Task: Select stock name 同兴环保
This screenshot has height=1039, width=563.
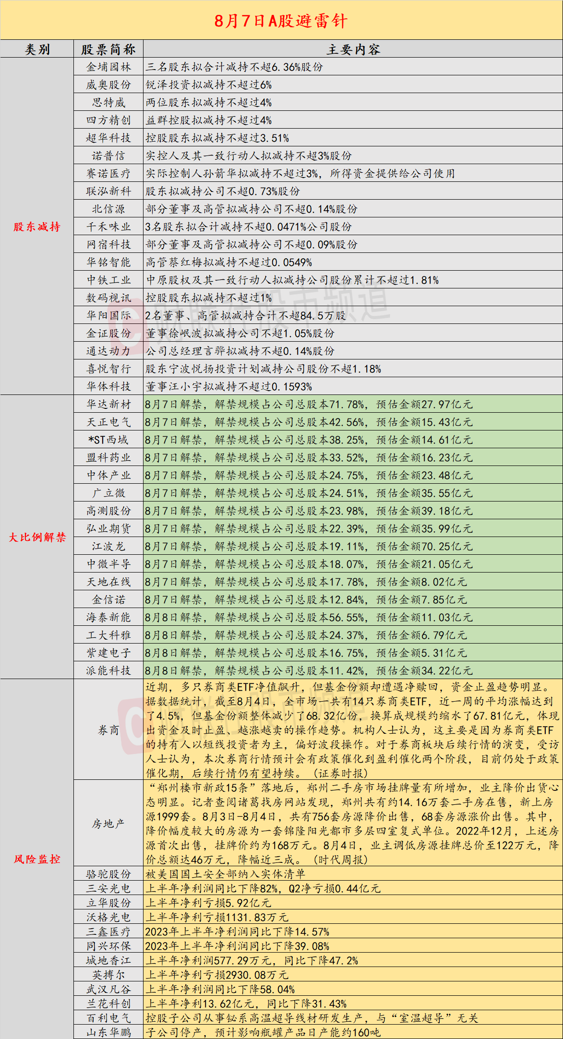Action: pos(108,946)
